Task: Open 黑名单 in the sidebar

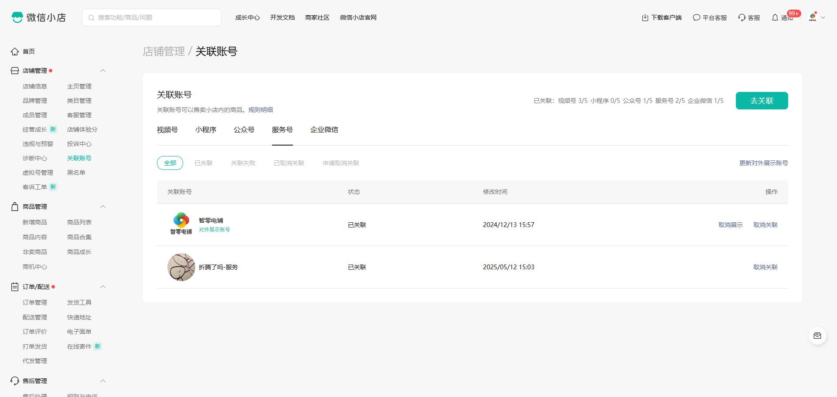Action: [x=76, y=173]
